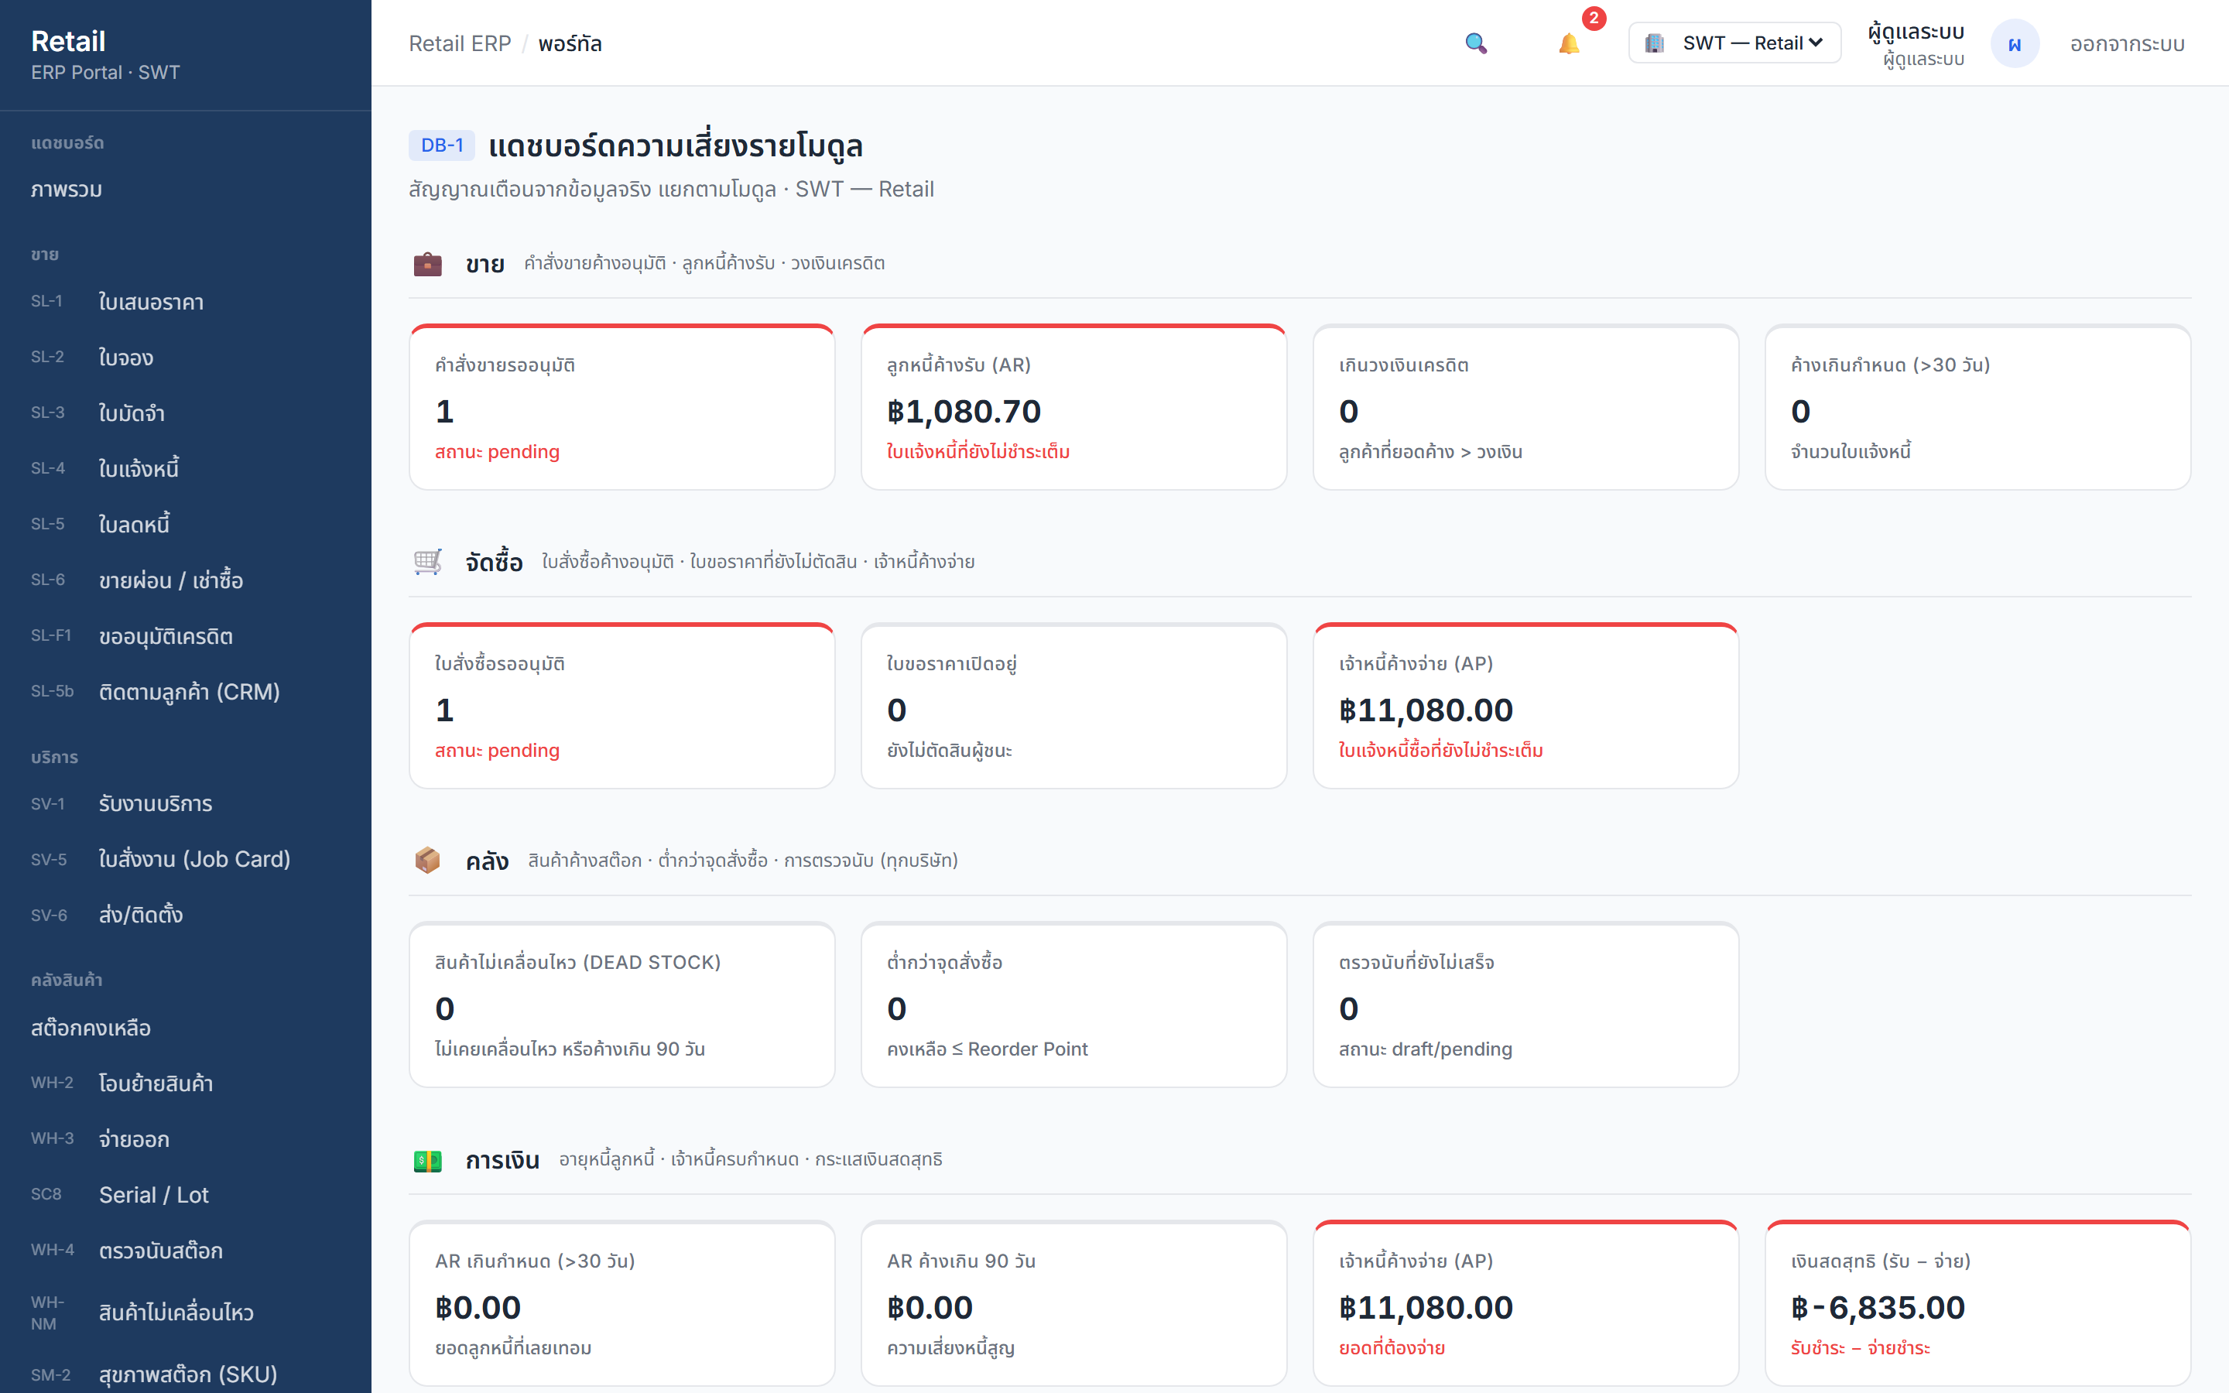Open WH-3 จ่ายออก
This screenshot has height=1393, width=2229.
pos(185,1140)
